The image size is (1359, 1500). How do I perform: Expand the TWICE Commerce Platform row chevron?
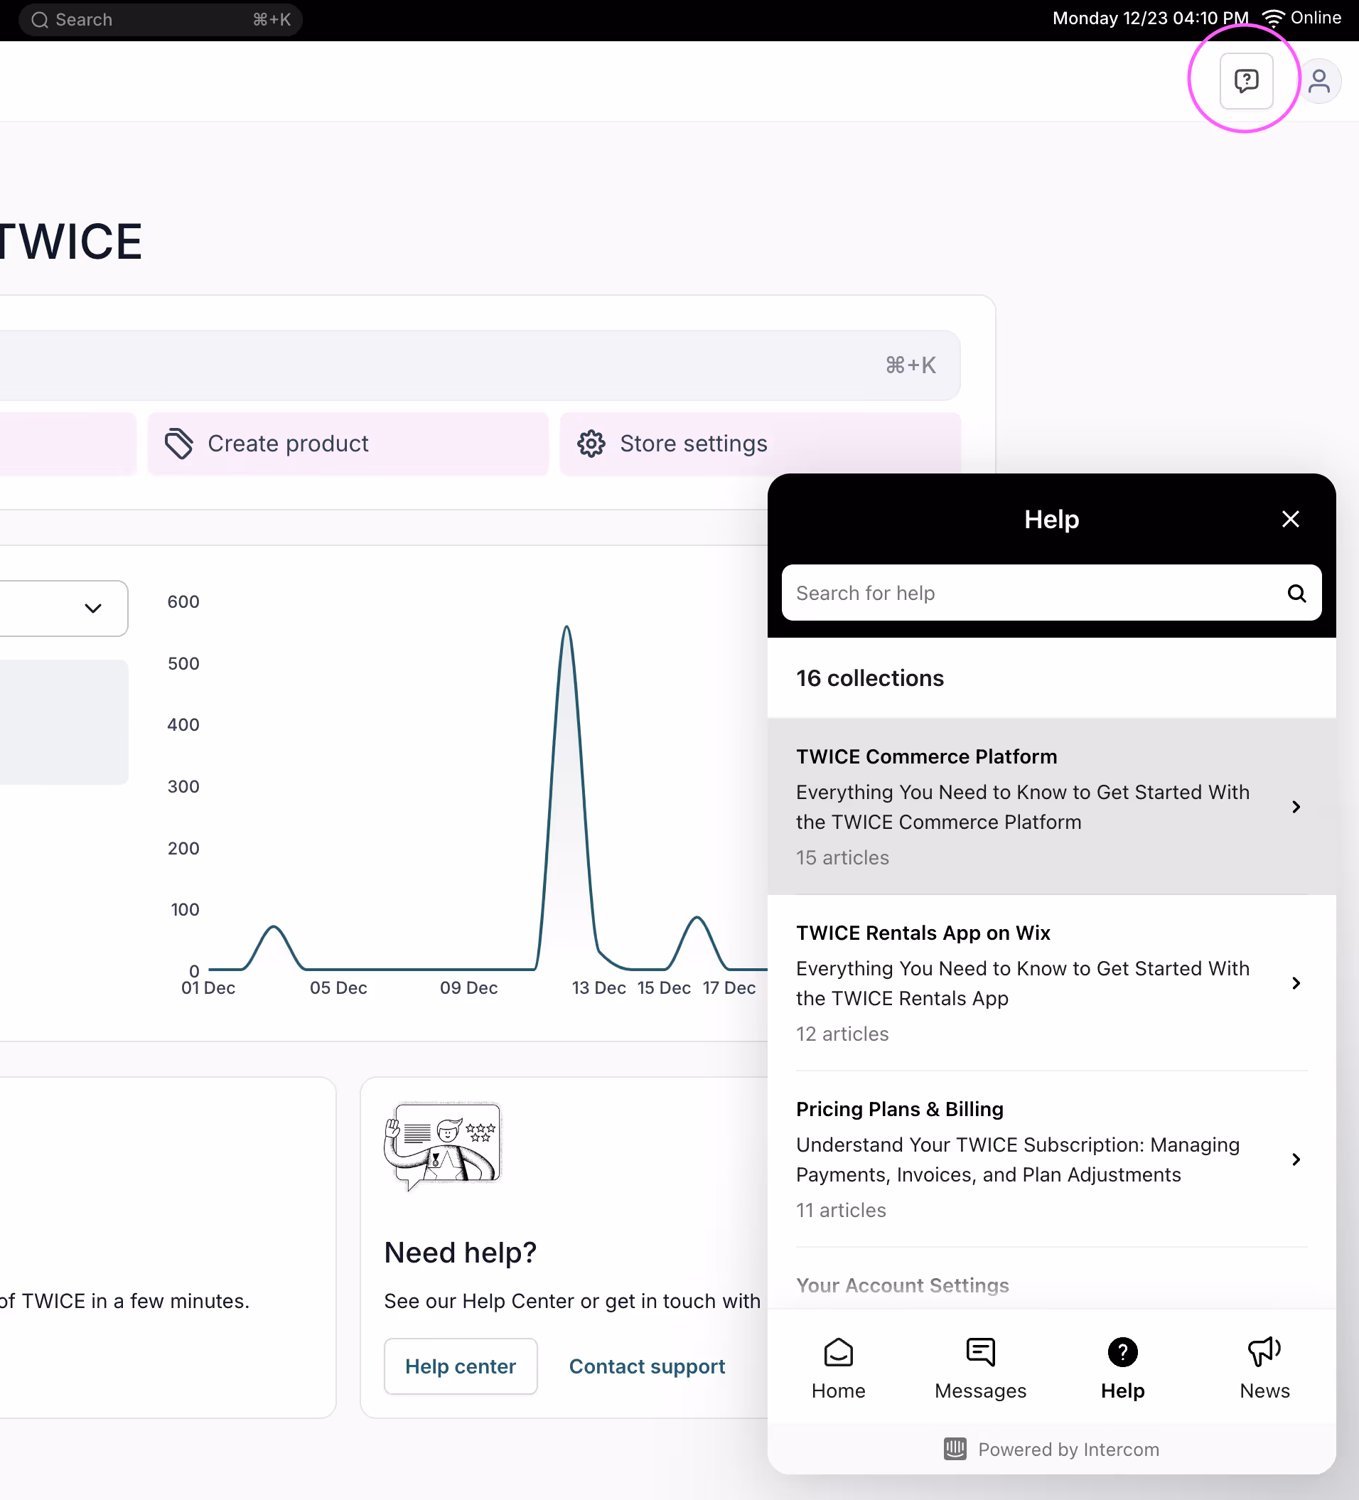1296,807
